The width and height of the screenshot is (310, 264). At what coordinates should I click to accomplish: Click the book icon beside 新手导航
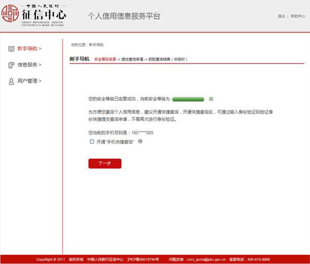[x=11, y=49]
